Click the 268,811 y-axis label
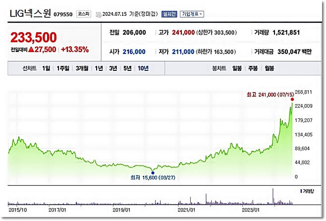Viewport: 326px width, 221px height. (303, 92)
